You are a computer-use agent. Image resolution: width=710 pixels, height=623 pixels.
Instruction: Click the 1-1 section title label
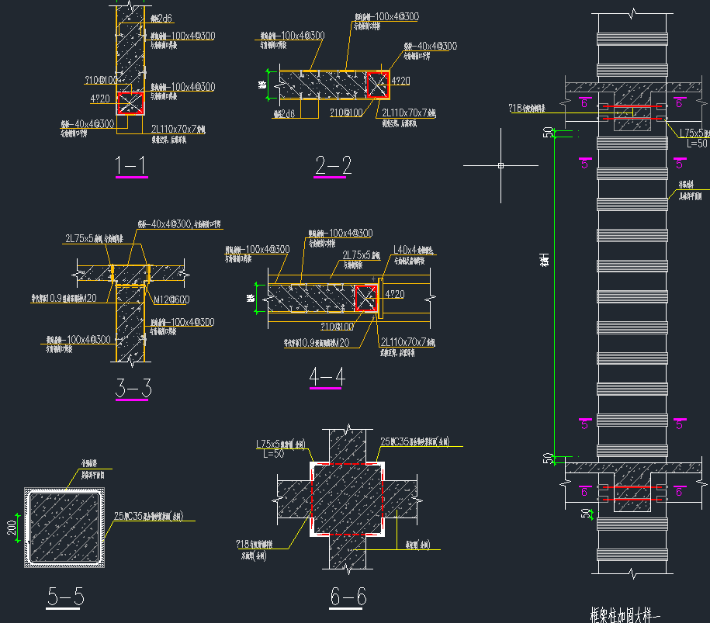pos(130,164)
